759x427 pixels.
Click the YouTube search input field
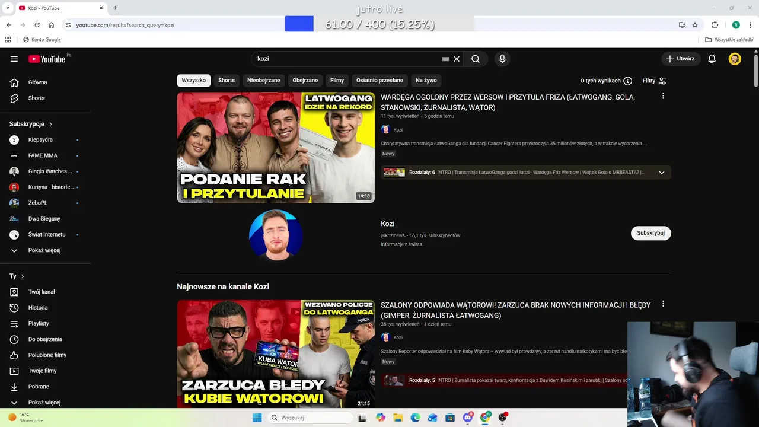pyautogui.click(x=347, y=59)
